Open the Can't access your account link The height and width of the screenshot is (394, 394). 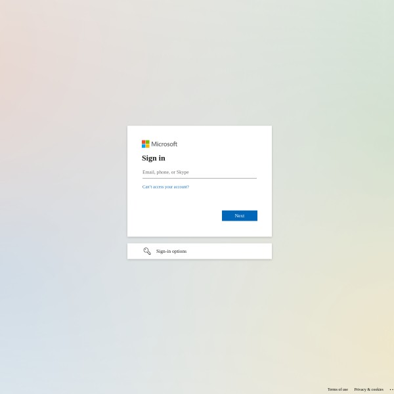point(165,186)
